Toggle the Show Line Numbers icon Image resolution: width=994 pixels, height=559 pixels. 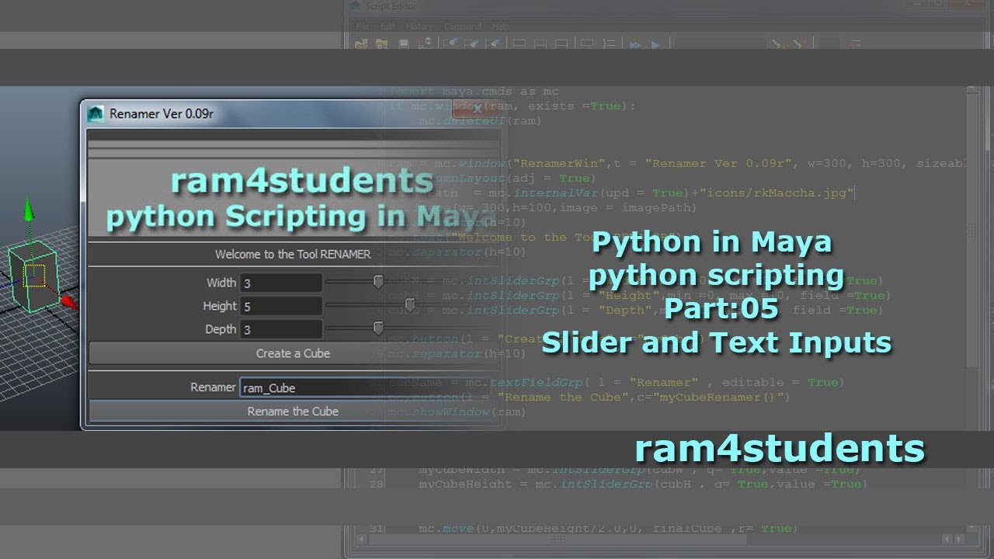pos(609,44)
